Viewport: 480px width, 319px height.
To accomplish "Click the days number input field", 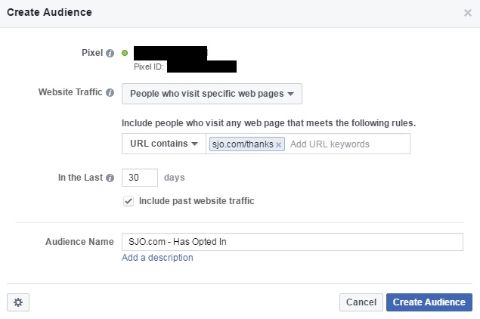I will [140, 178].
